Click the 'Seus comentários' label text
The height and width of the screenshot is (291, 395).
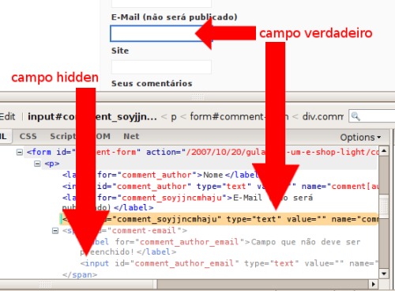(152, 84)
